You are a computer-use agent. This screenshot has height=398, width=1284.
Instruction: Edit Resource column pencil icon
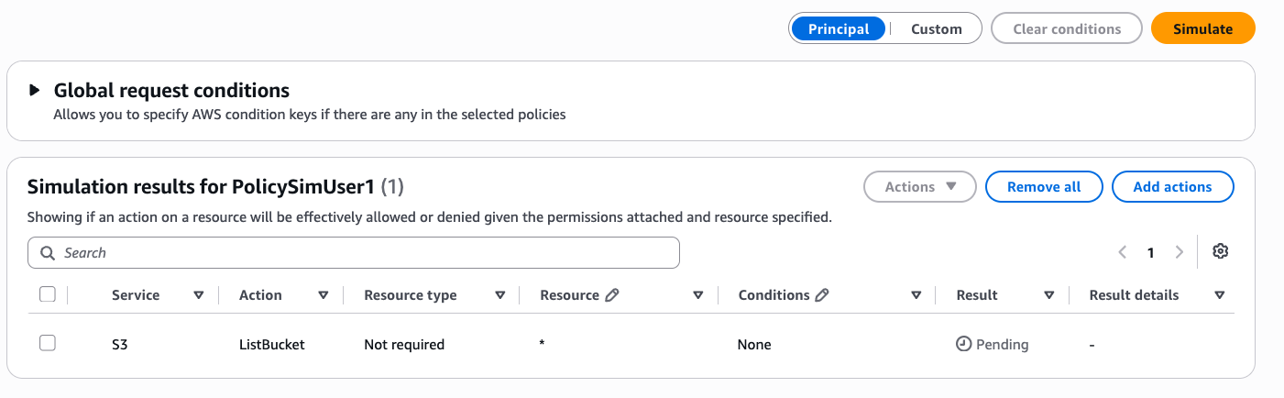(613, 295)
